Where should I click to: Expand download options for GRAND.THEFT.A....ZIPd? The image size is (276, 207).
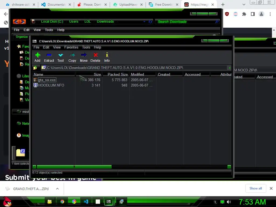coord(57,189)
